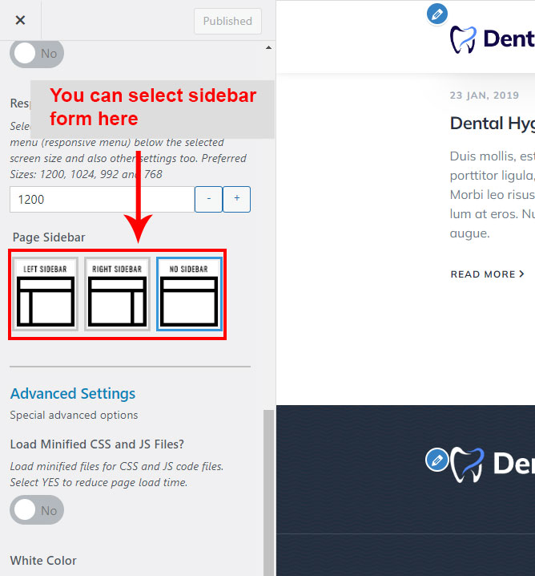Increase screen size with plus button
Image resolution: width=535 pixels, height=576 pixels.
tap(236, 200)
